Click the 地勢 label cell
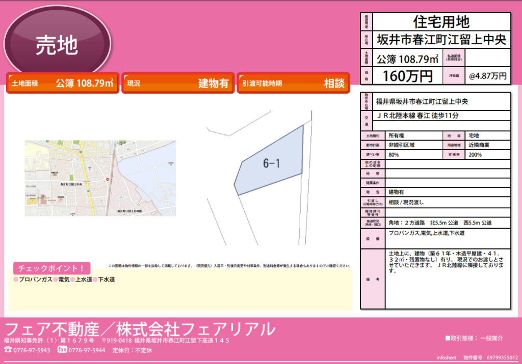 coord(373,174)
